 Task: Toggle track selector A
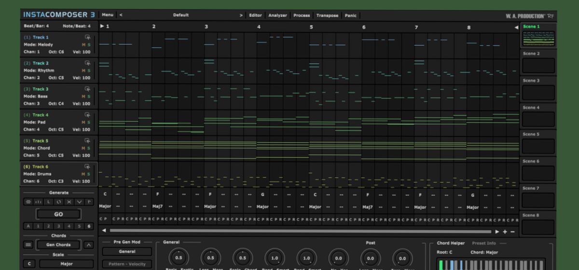28,226
